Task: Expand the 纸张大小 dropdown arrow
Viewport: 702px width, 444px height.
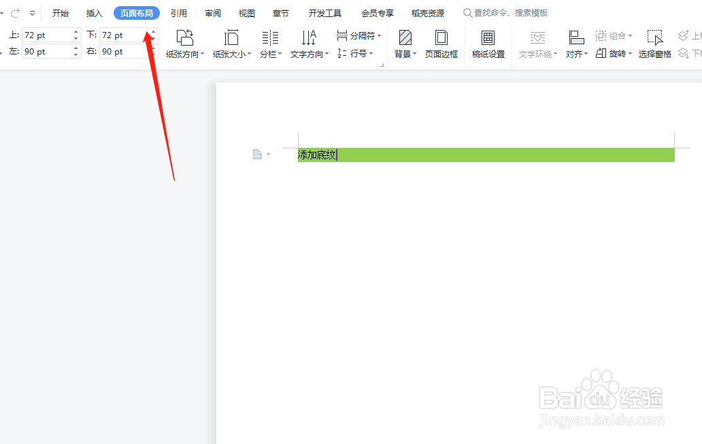Action: (x=250, y=54)
